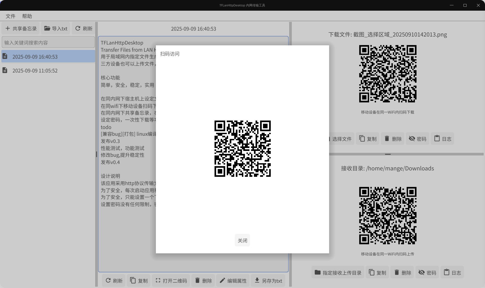Click the TFLanHttpDesktop first line in the memo
This screenshot has height=288, width=485.
[x=122, y=43]
